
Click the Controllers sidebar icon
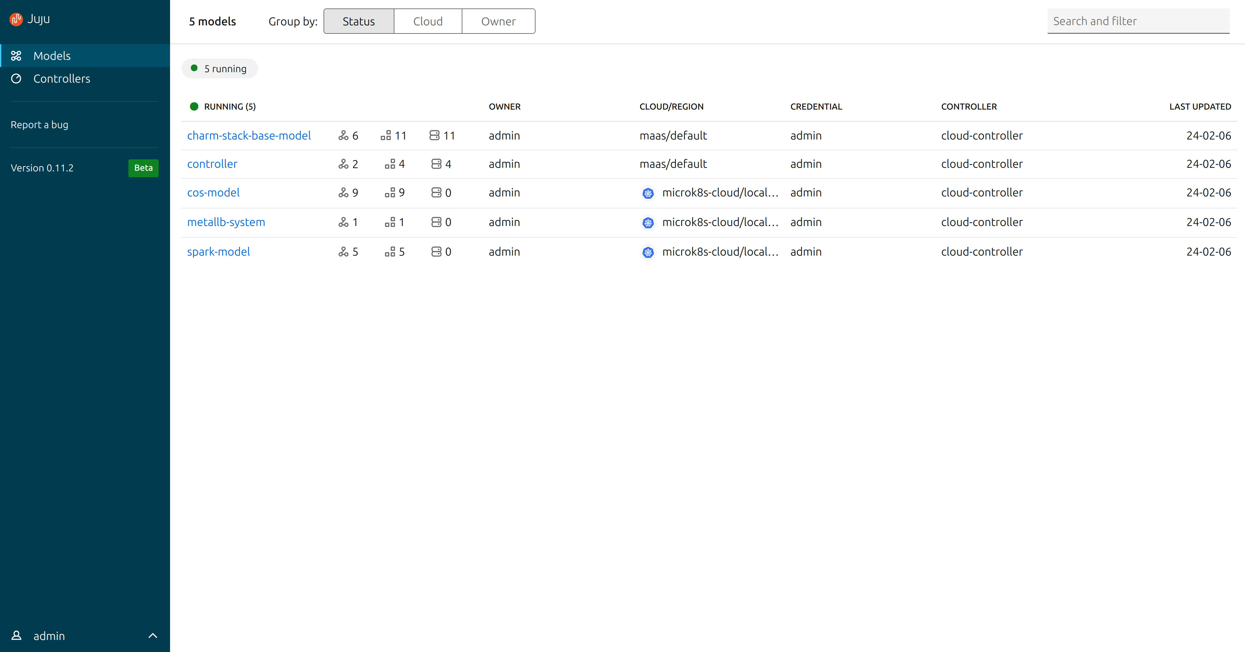click(16, 78)
